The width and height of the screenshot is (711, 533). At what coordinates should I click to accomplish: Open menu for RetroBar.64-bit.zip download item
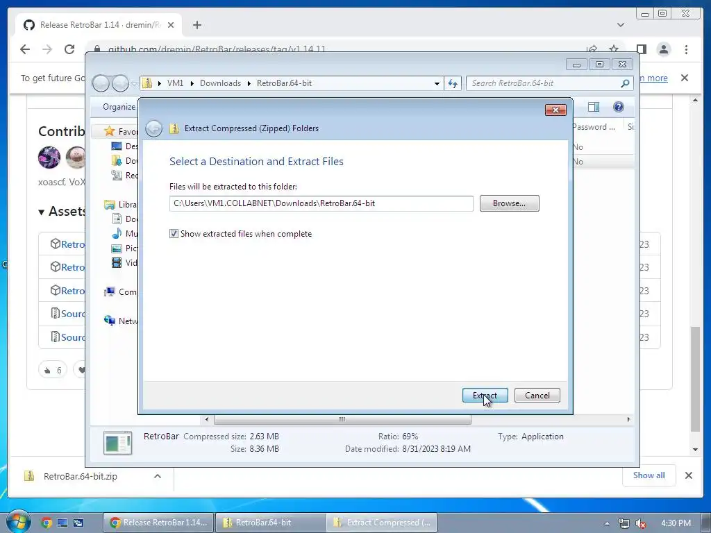[x=158, y=476]
